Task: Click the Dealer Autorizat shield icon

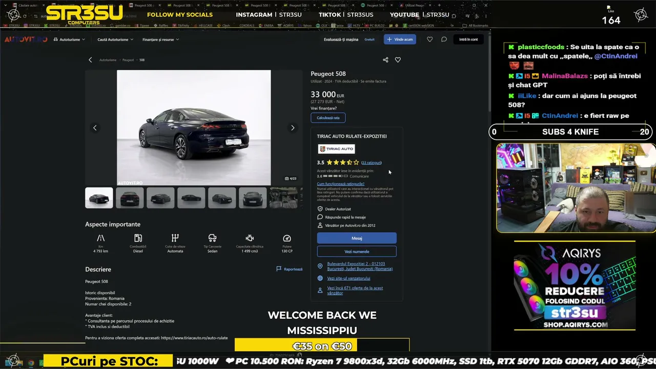Action: pyautogui.click(x=320, y=209)
